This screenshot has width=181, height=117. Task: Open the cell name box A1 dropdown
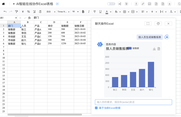pyautogui.click(x=16, y=18)
